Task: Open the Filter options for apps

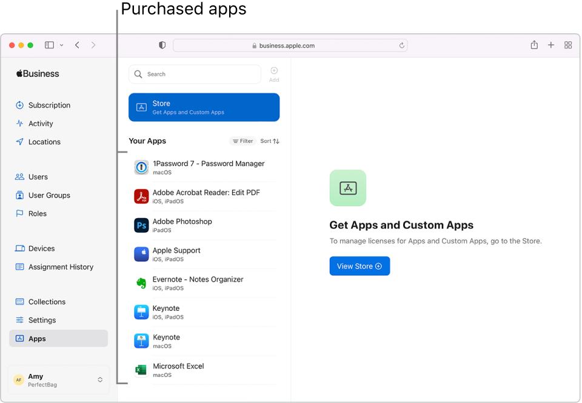Action: coord(243,141)
